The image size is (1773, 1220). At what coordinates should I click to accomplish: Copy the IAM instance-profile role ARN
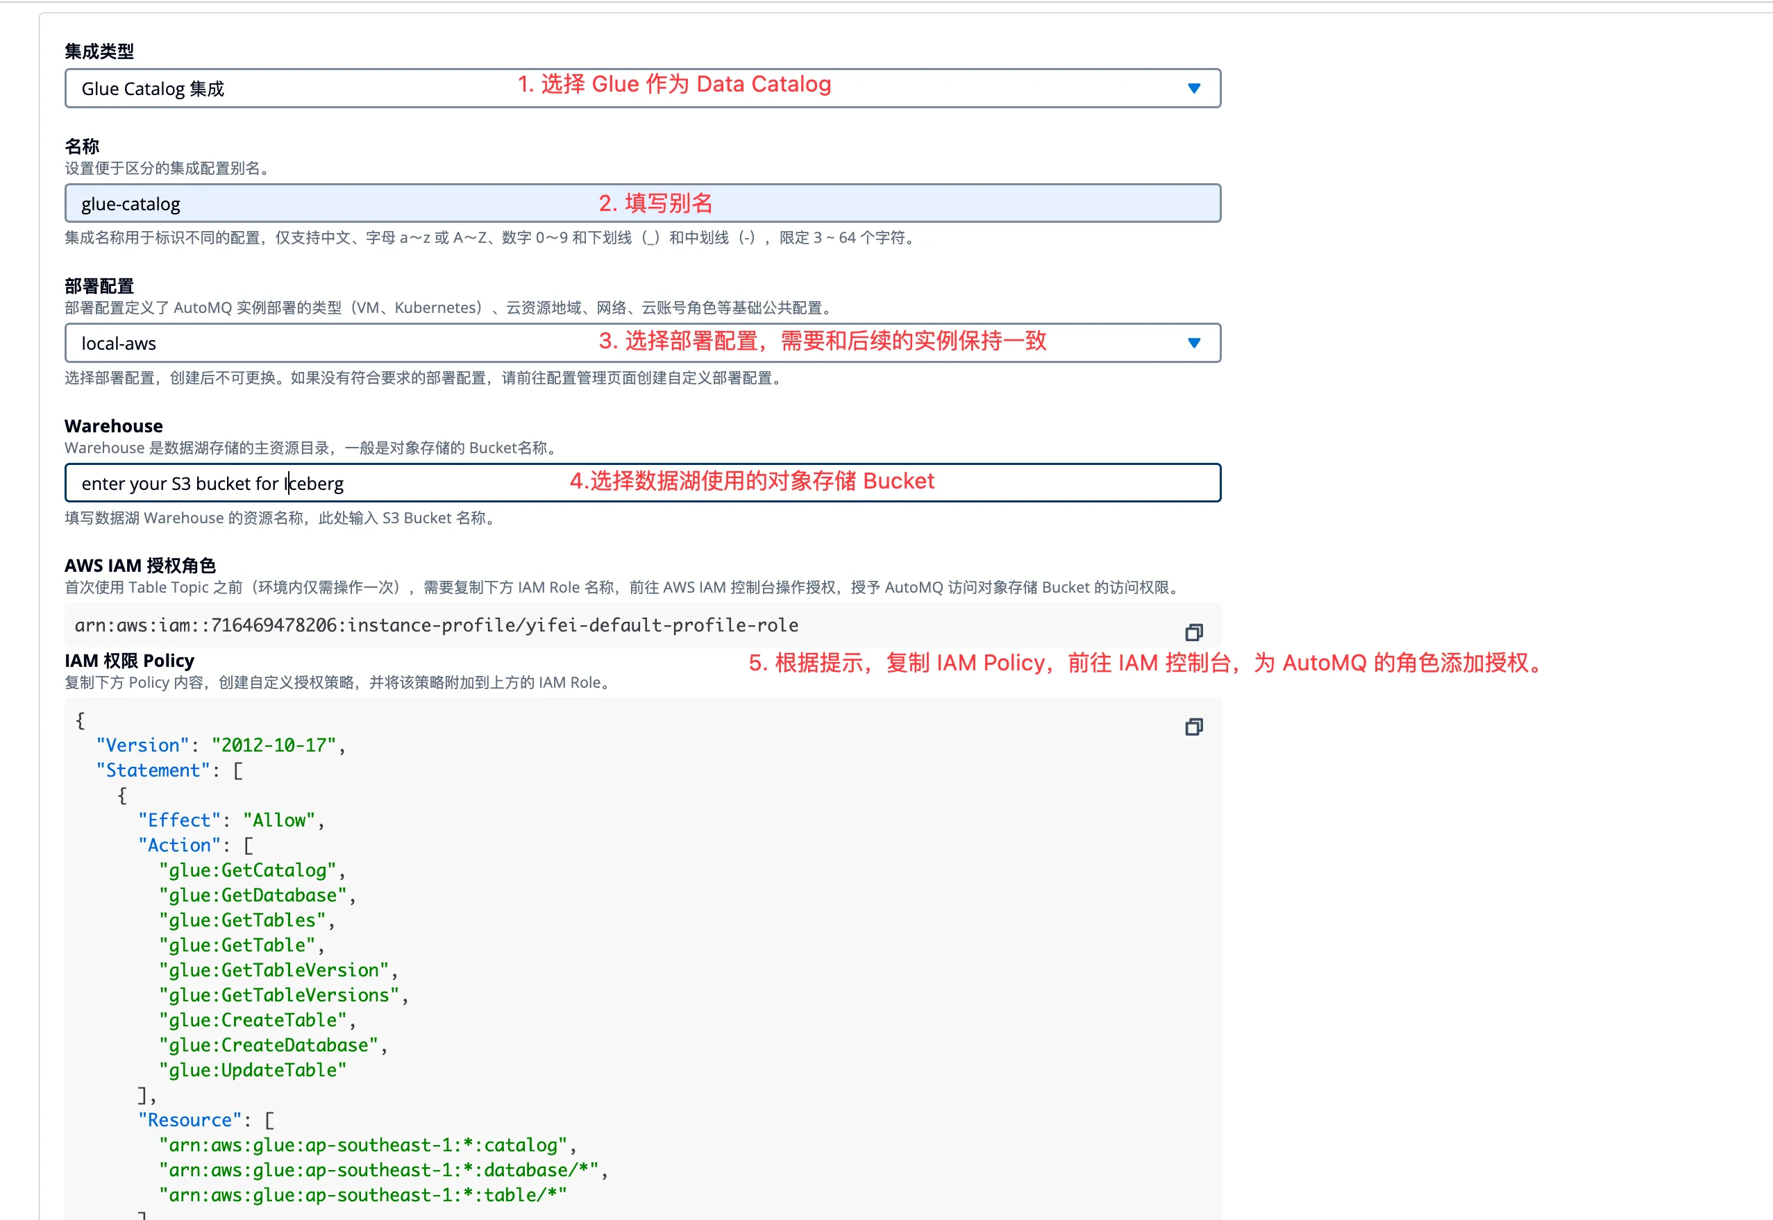click(1193, 632)
